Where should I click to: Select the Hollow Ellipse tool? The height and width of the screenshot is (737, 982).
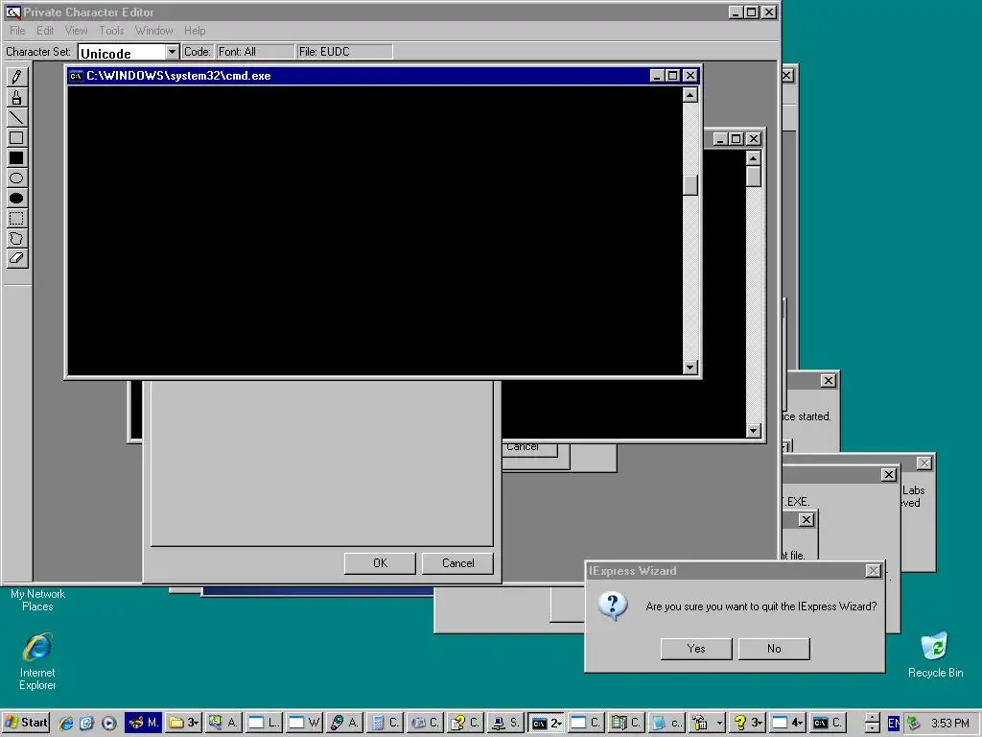tap(16, 178)
